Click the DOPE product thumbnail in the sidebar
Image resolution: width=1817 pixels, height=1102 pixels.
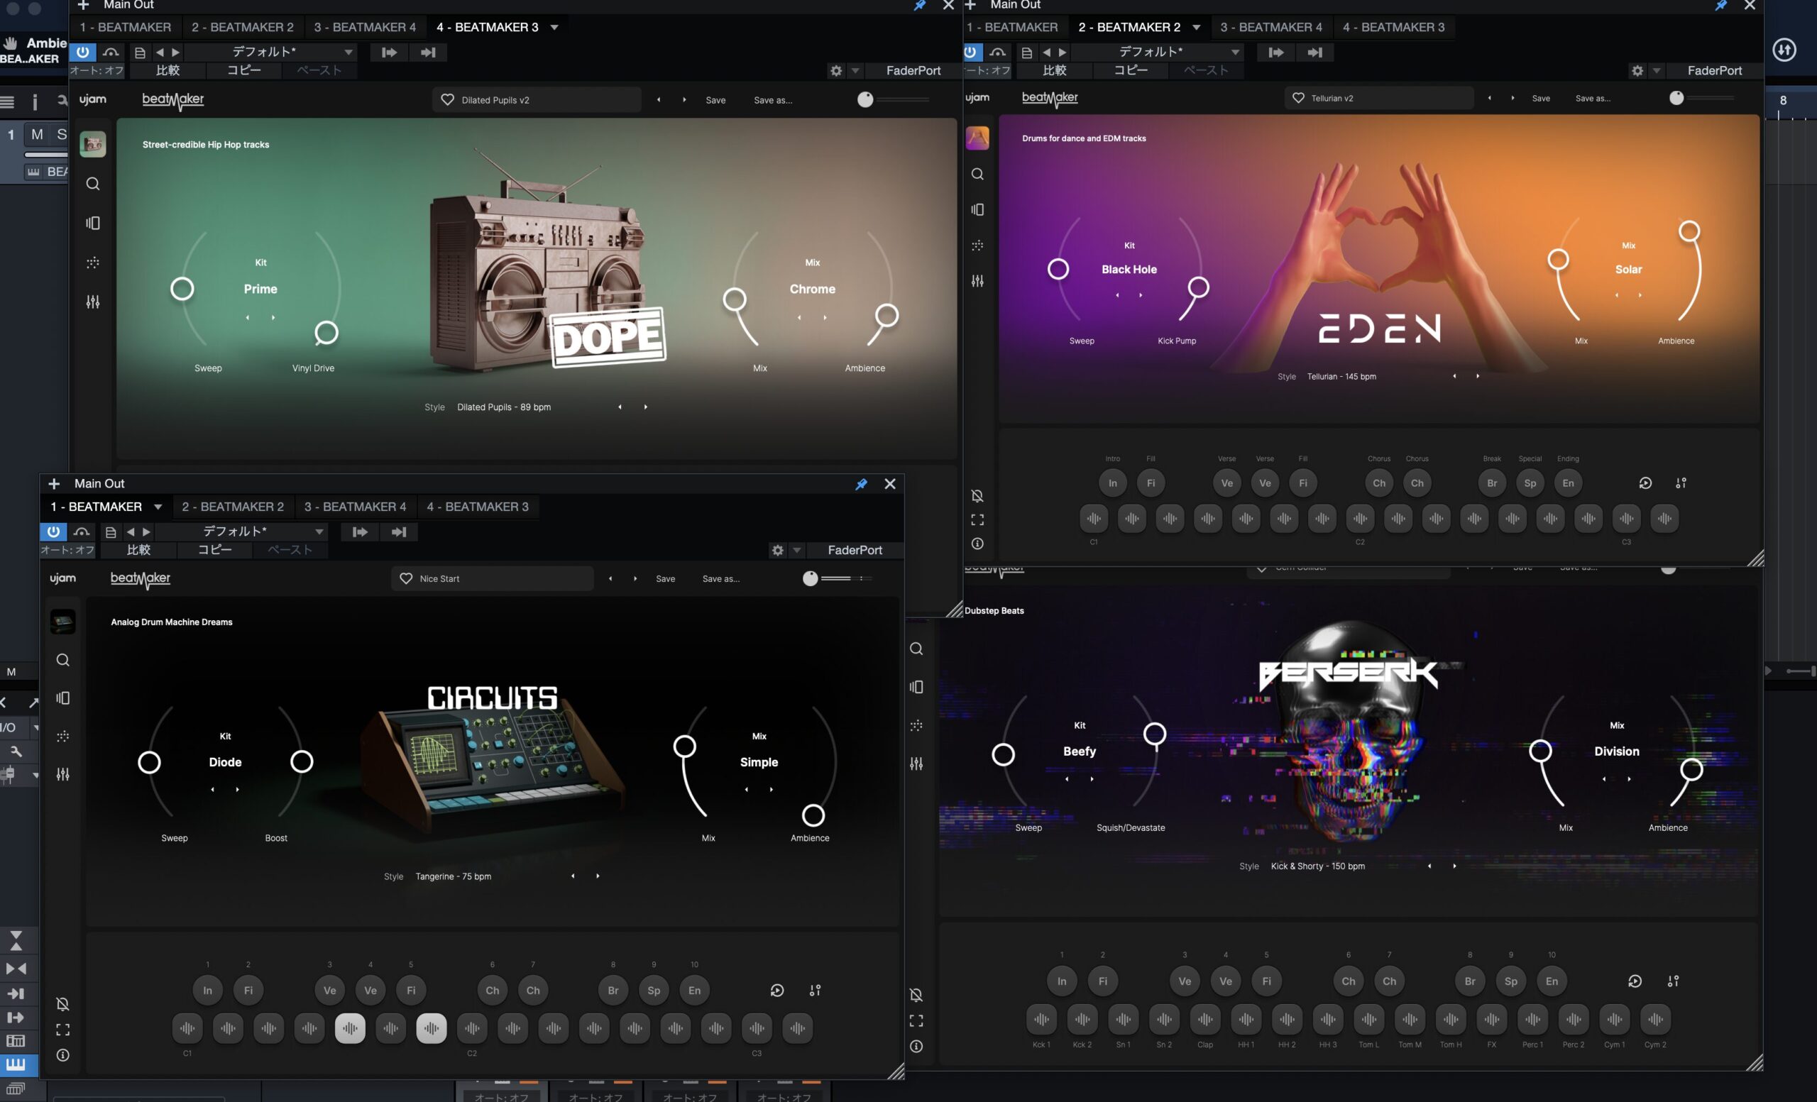coord(93,144)
